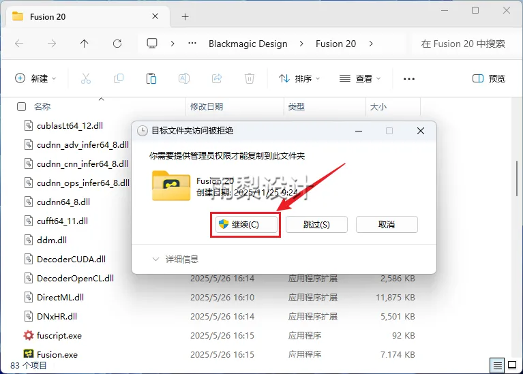The image size is (523, 374).
Task: Sort by the 大小 column header
Action: click(x=378, y=107)
